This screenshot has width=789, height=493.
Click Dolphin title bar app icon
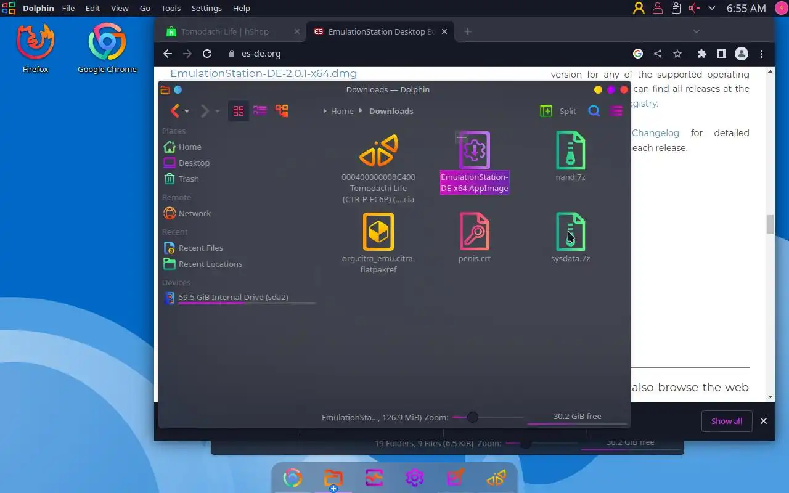[x=165, y=90]
